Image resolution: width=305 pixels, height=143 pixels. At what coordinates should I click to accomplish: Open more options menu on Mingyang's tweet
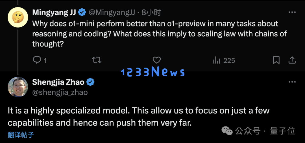292,12
